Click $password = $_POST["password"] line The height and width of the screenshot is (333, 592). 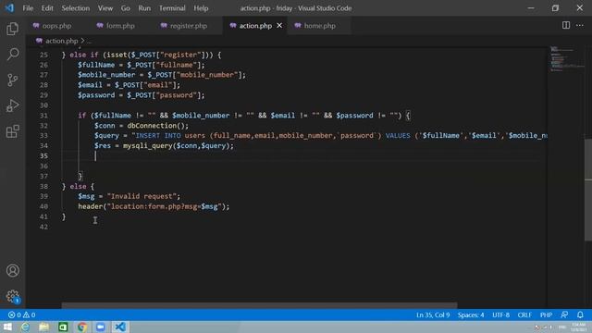142,95
